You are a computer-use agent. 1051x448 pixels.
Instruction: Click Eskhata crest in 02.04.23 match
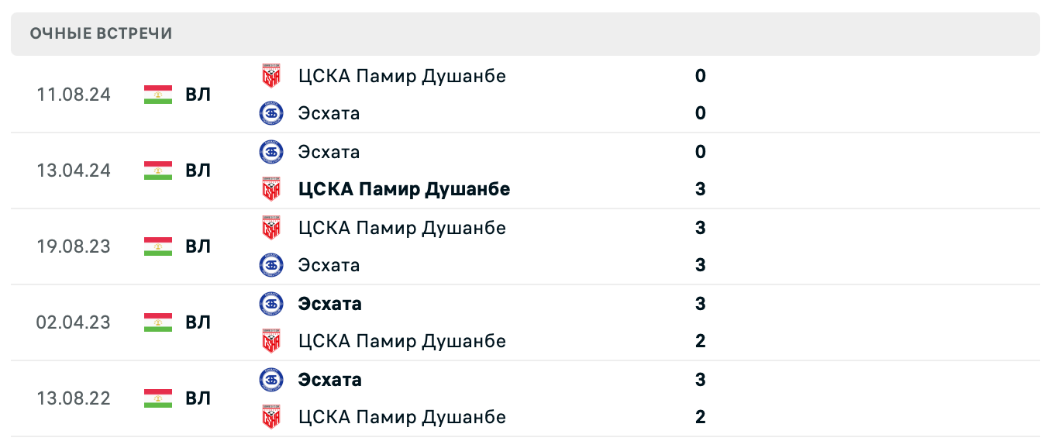271,303
